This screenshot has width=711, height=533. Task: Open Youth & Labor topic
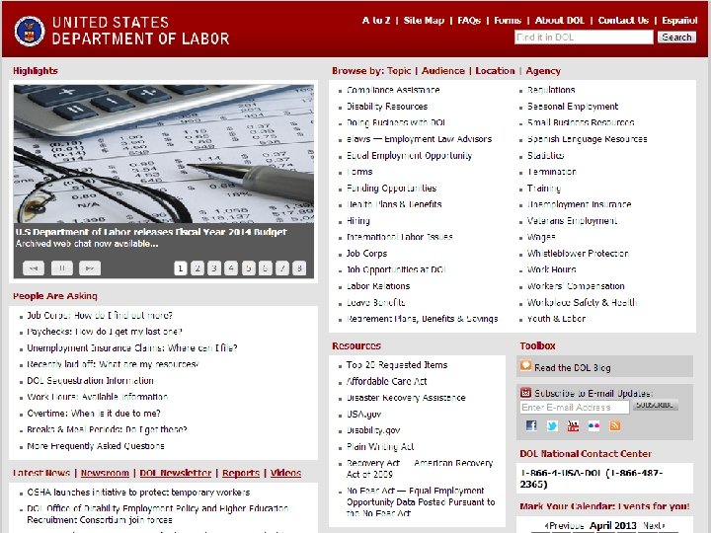[x=556, y=319]
